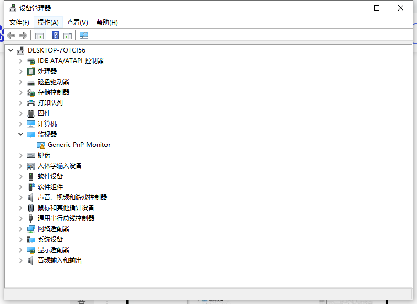This screenshot has height=304, width=417.
Task: Select the 音频输入和输出 tree item
Action: point(60,260)
